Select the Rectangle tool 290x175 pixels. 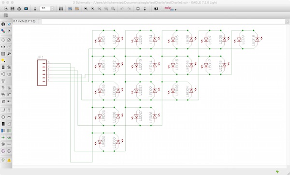point(3,124)
